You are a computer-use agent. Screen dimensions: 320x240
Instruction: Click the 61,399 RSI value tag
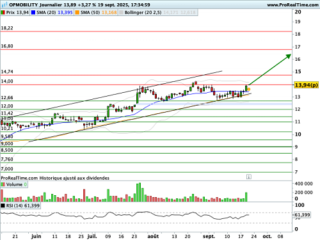point(302,214)
